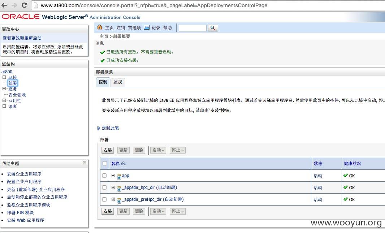The image size is (385, 233).
Task: Select 部署 in the domain tree
Action: pyautogui.click(x=13, y=83)
